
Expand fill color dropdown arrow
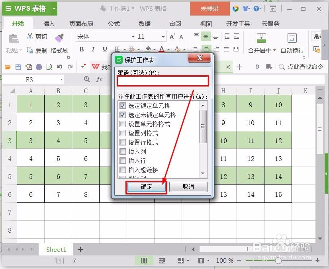(155, 50)
